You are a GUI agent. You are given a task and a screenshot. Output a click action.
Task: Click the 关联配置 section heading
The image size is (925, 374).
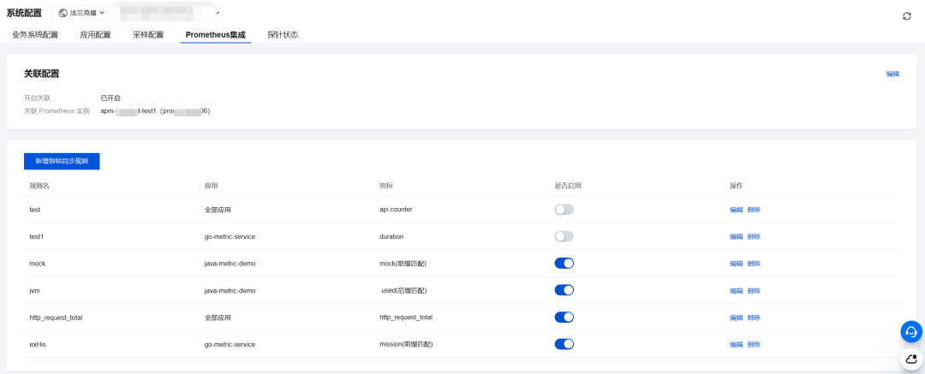tap(41, 74)
